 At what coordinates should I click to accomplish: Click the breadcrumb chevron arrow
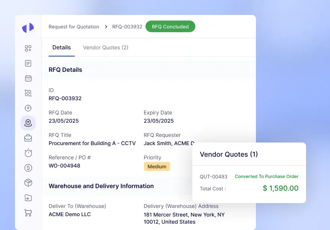[x=106, y=27]
